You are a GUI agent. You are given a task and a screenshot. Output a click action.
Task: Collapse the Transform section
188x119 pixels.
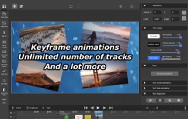[x=145, y=5]
